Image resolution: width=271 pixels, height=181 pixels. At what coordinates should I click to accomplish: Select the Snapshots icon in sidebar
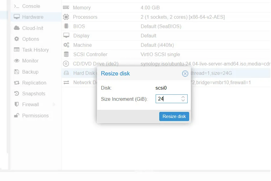coord(17,94)
